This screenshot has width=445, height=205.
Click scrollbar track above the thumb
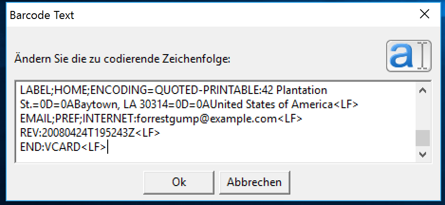click(x=423, y=114)
